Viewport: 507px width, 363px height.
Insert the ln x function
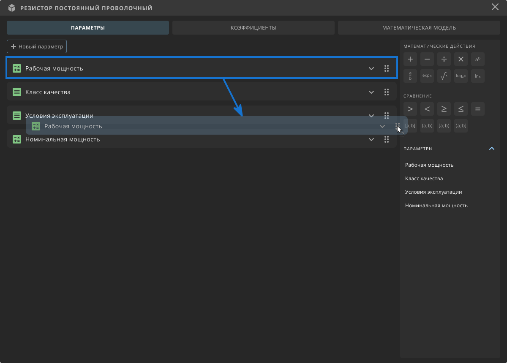[478, 76]
